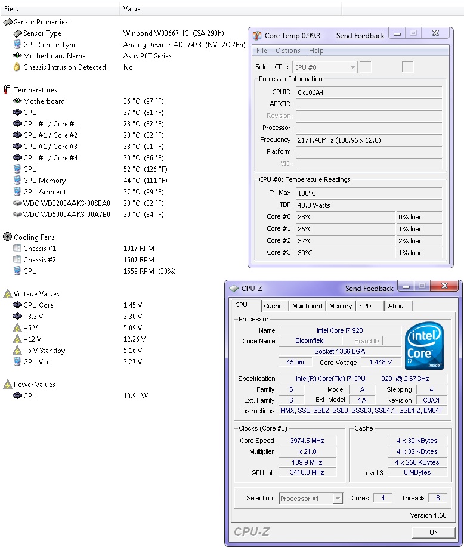Open the Select CPU dropdown in Core Temp
Viewport: 464px width, 548px height.
(324, 67)
